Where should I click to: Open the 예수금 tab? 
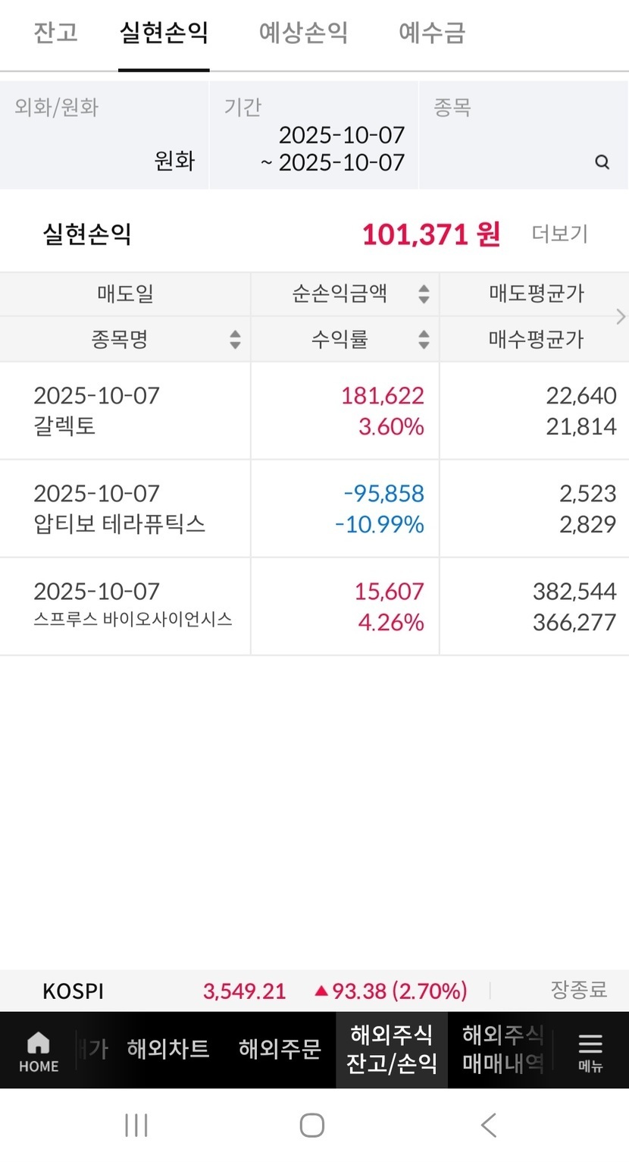coord(431,33)
